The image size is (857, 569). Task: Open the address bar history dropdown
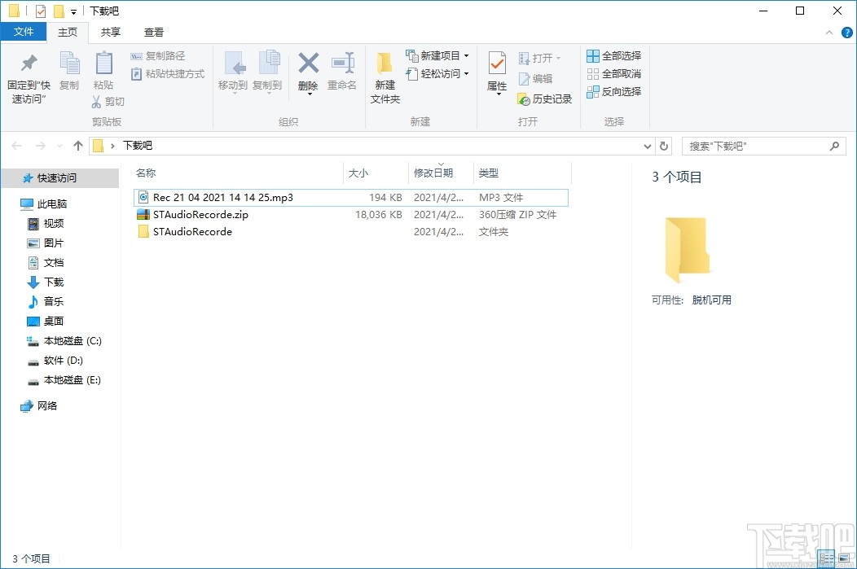[647, 146]
